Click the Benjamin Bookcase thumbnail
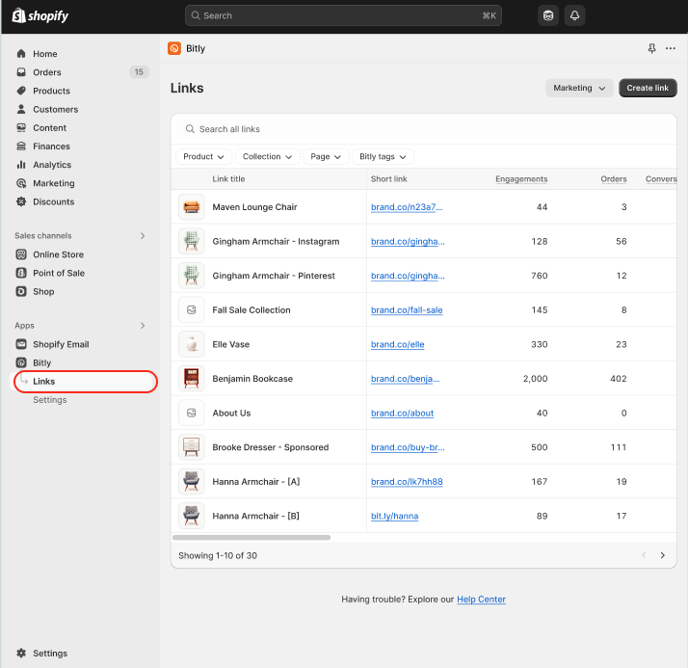Image resolution: width=688 pixels, height=668 pixels. pos(192,378)
